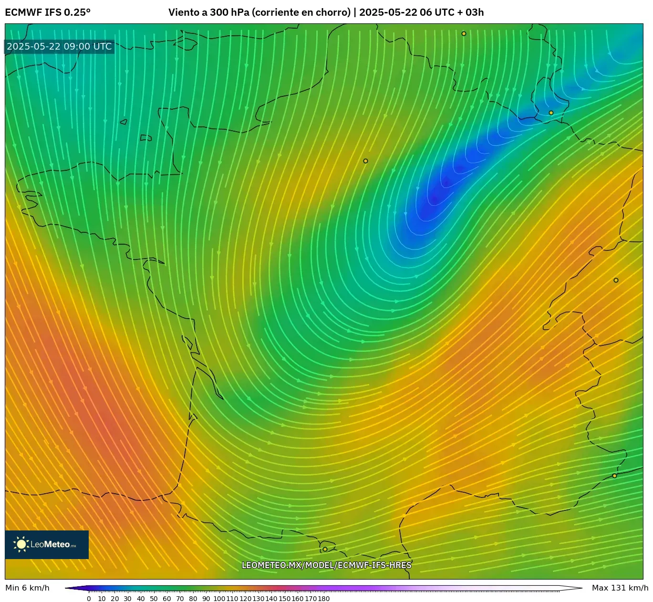Click the 180 value on the color legend
653x602 pixels.
(323, 599)
